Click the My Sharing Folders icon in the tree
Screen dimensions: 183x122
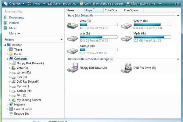tap(13, 100)
